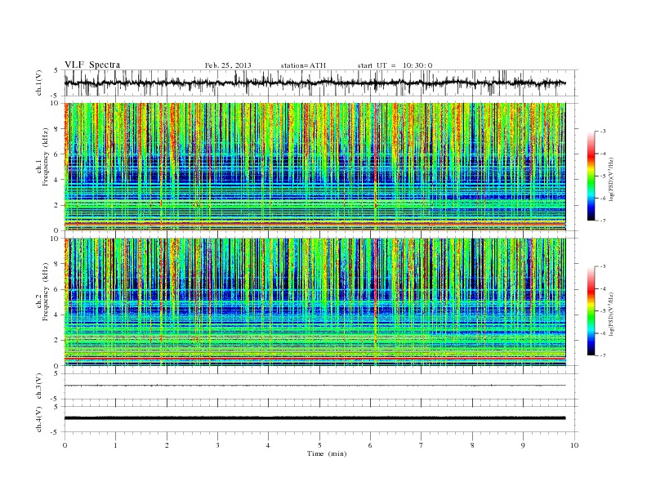Click the '6' kHz tick on ch.2 spectrogram

(x=57, y=289)
